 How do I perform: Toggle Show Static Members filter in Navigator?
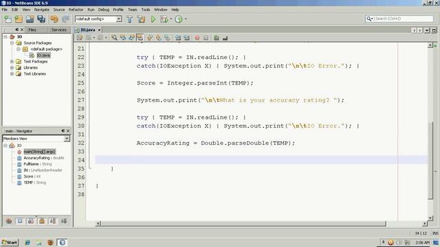(x=31, y=221)
